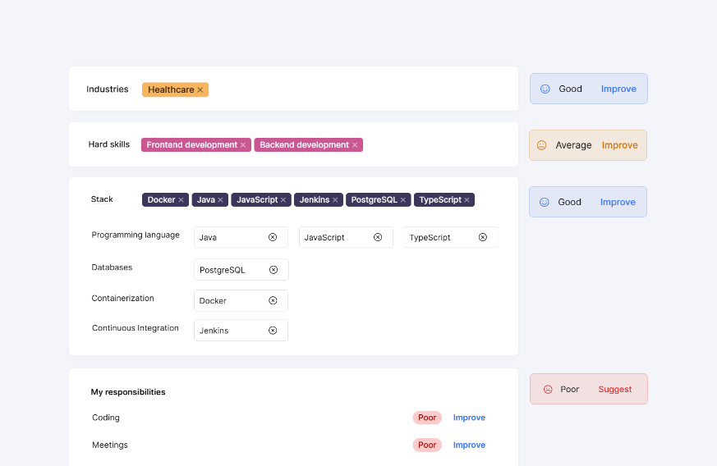
Task: Remove the Java stack tag
Action: coord(220,200)
